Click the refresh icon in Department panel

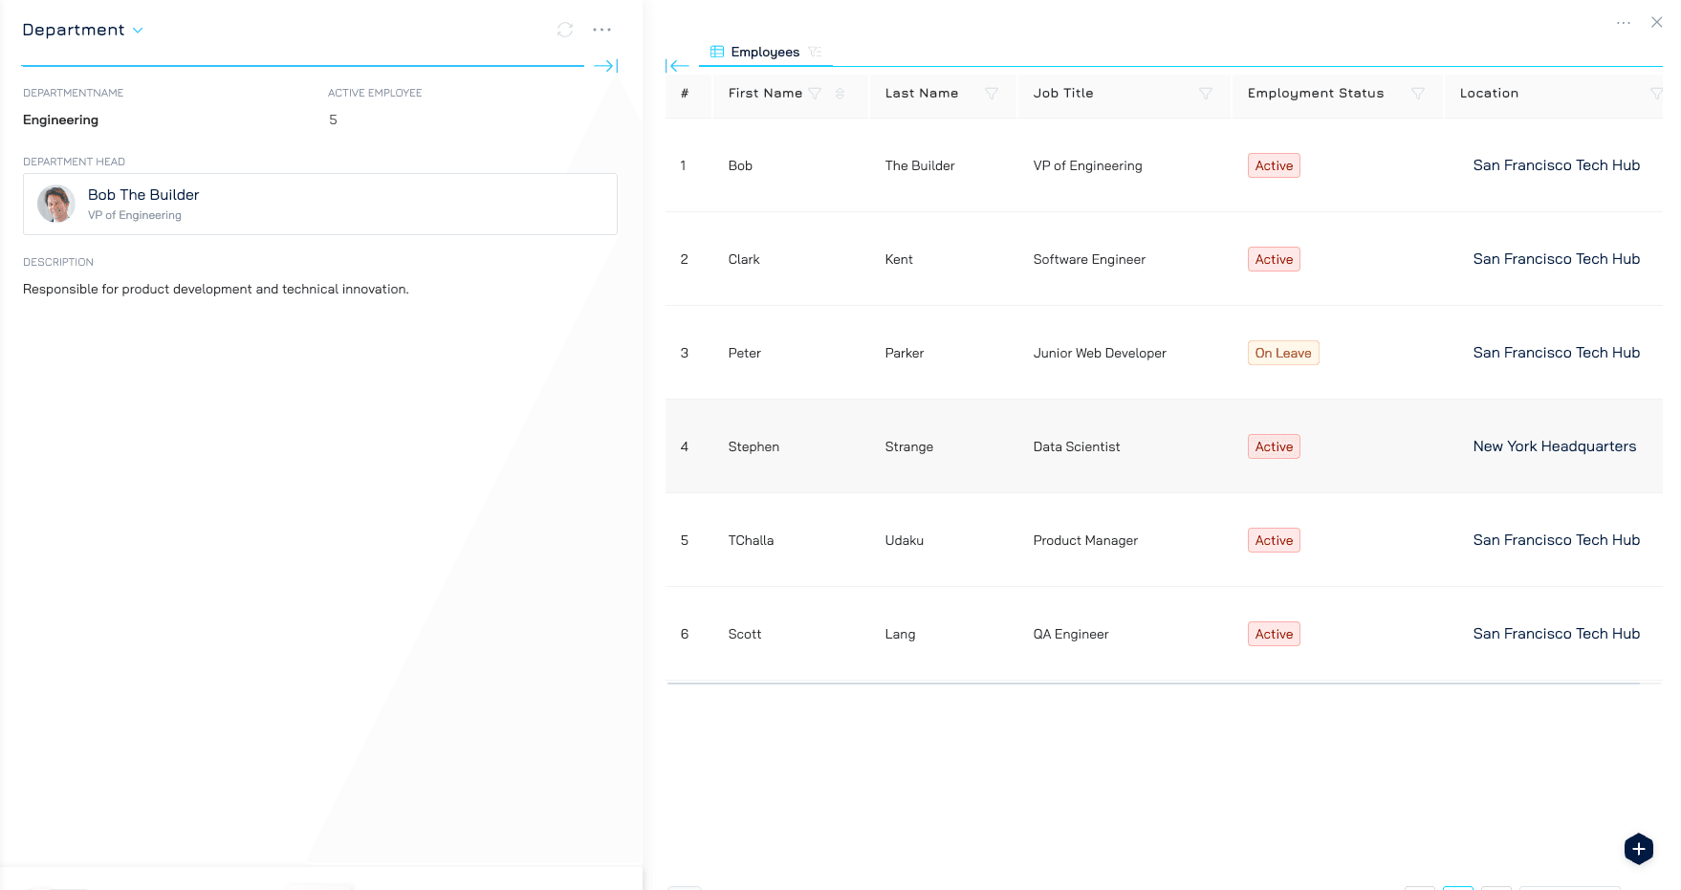tap(565, 30)
